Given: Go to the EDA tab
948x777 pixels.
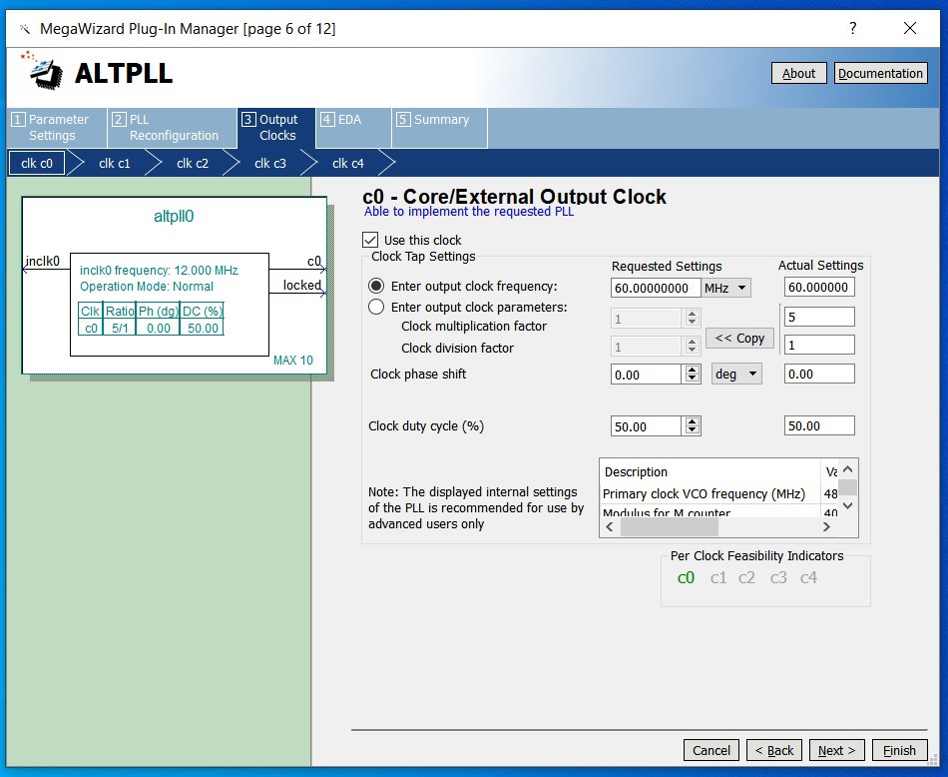Looking at the screenshot, I should tap(353, 128).
